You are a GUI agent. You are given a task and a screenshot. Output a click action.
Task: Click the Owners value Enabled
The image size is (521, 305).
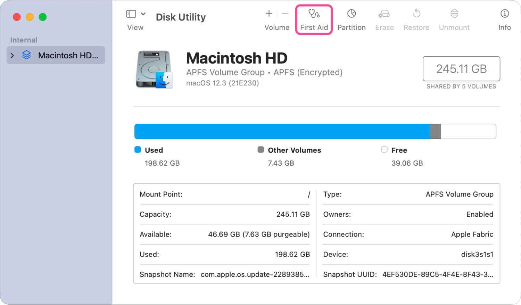(480, 214)
